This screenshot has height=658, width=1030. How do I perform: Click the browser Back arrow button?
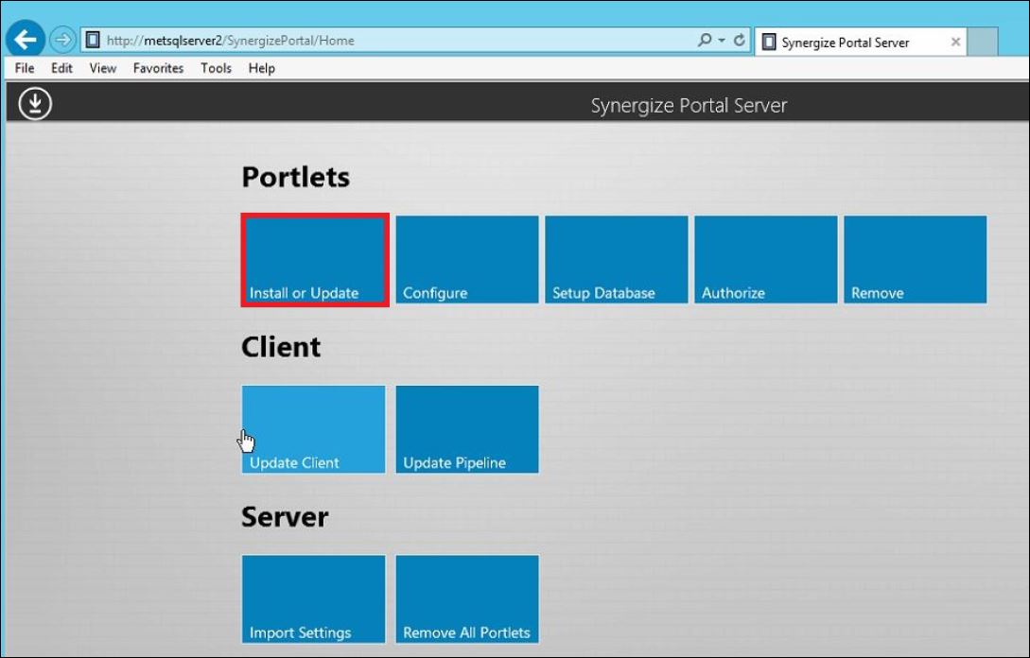25,40
